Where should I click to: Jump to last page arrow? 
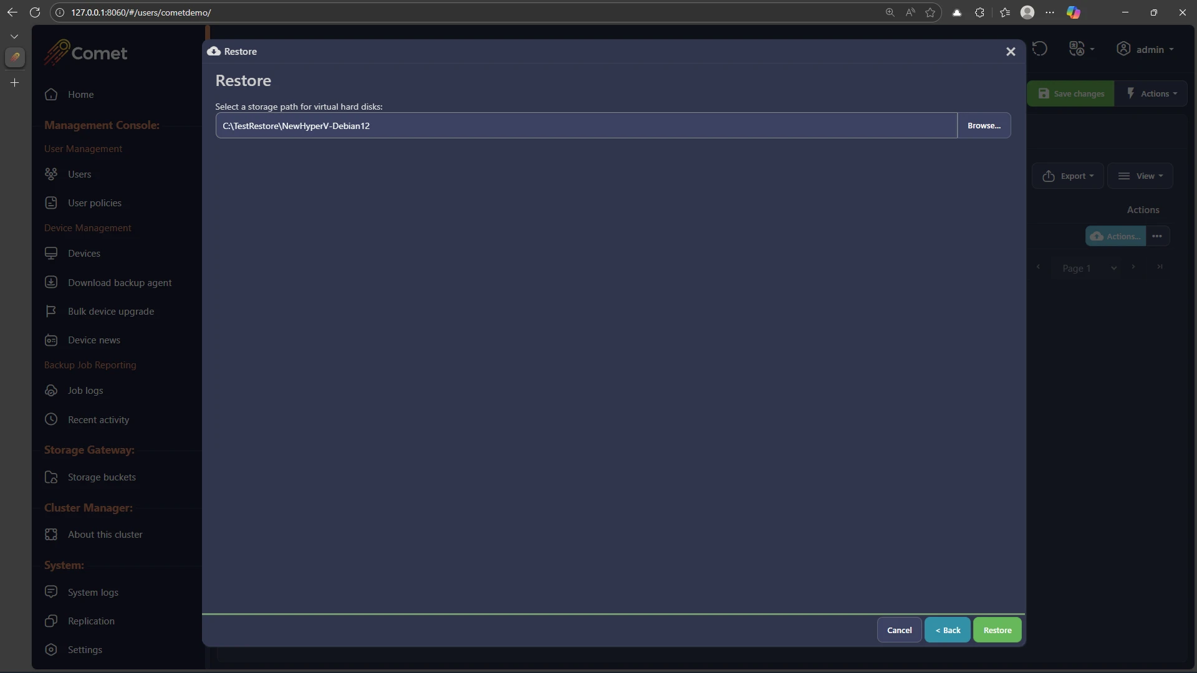pos(1160,267)
